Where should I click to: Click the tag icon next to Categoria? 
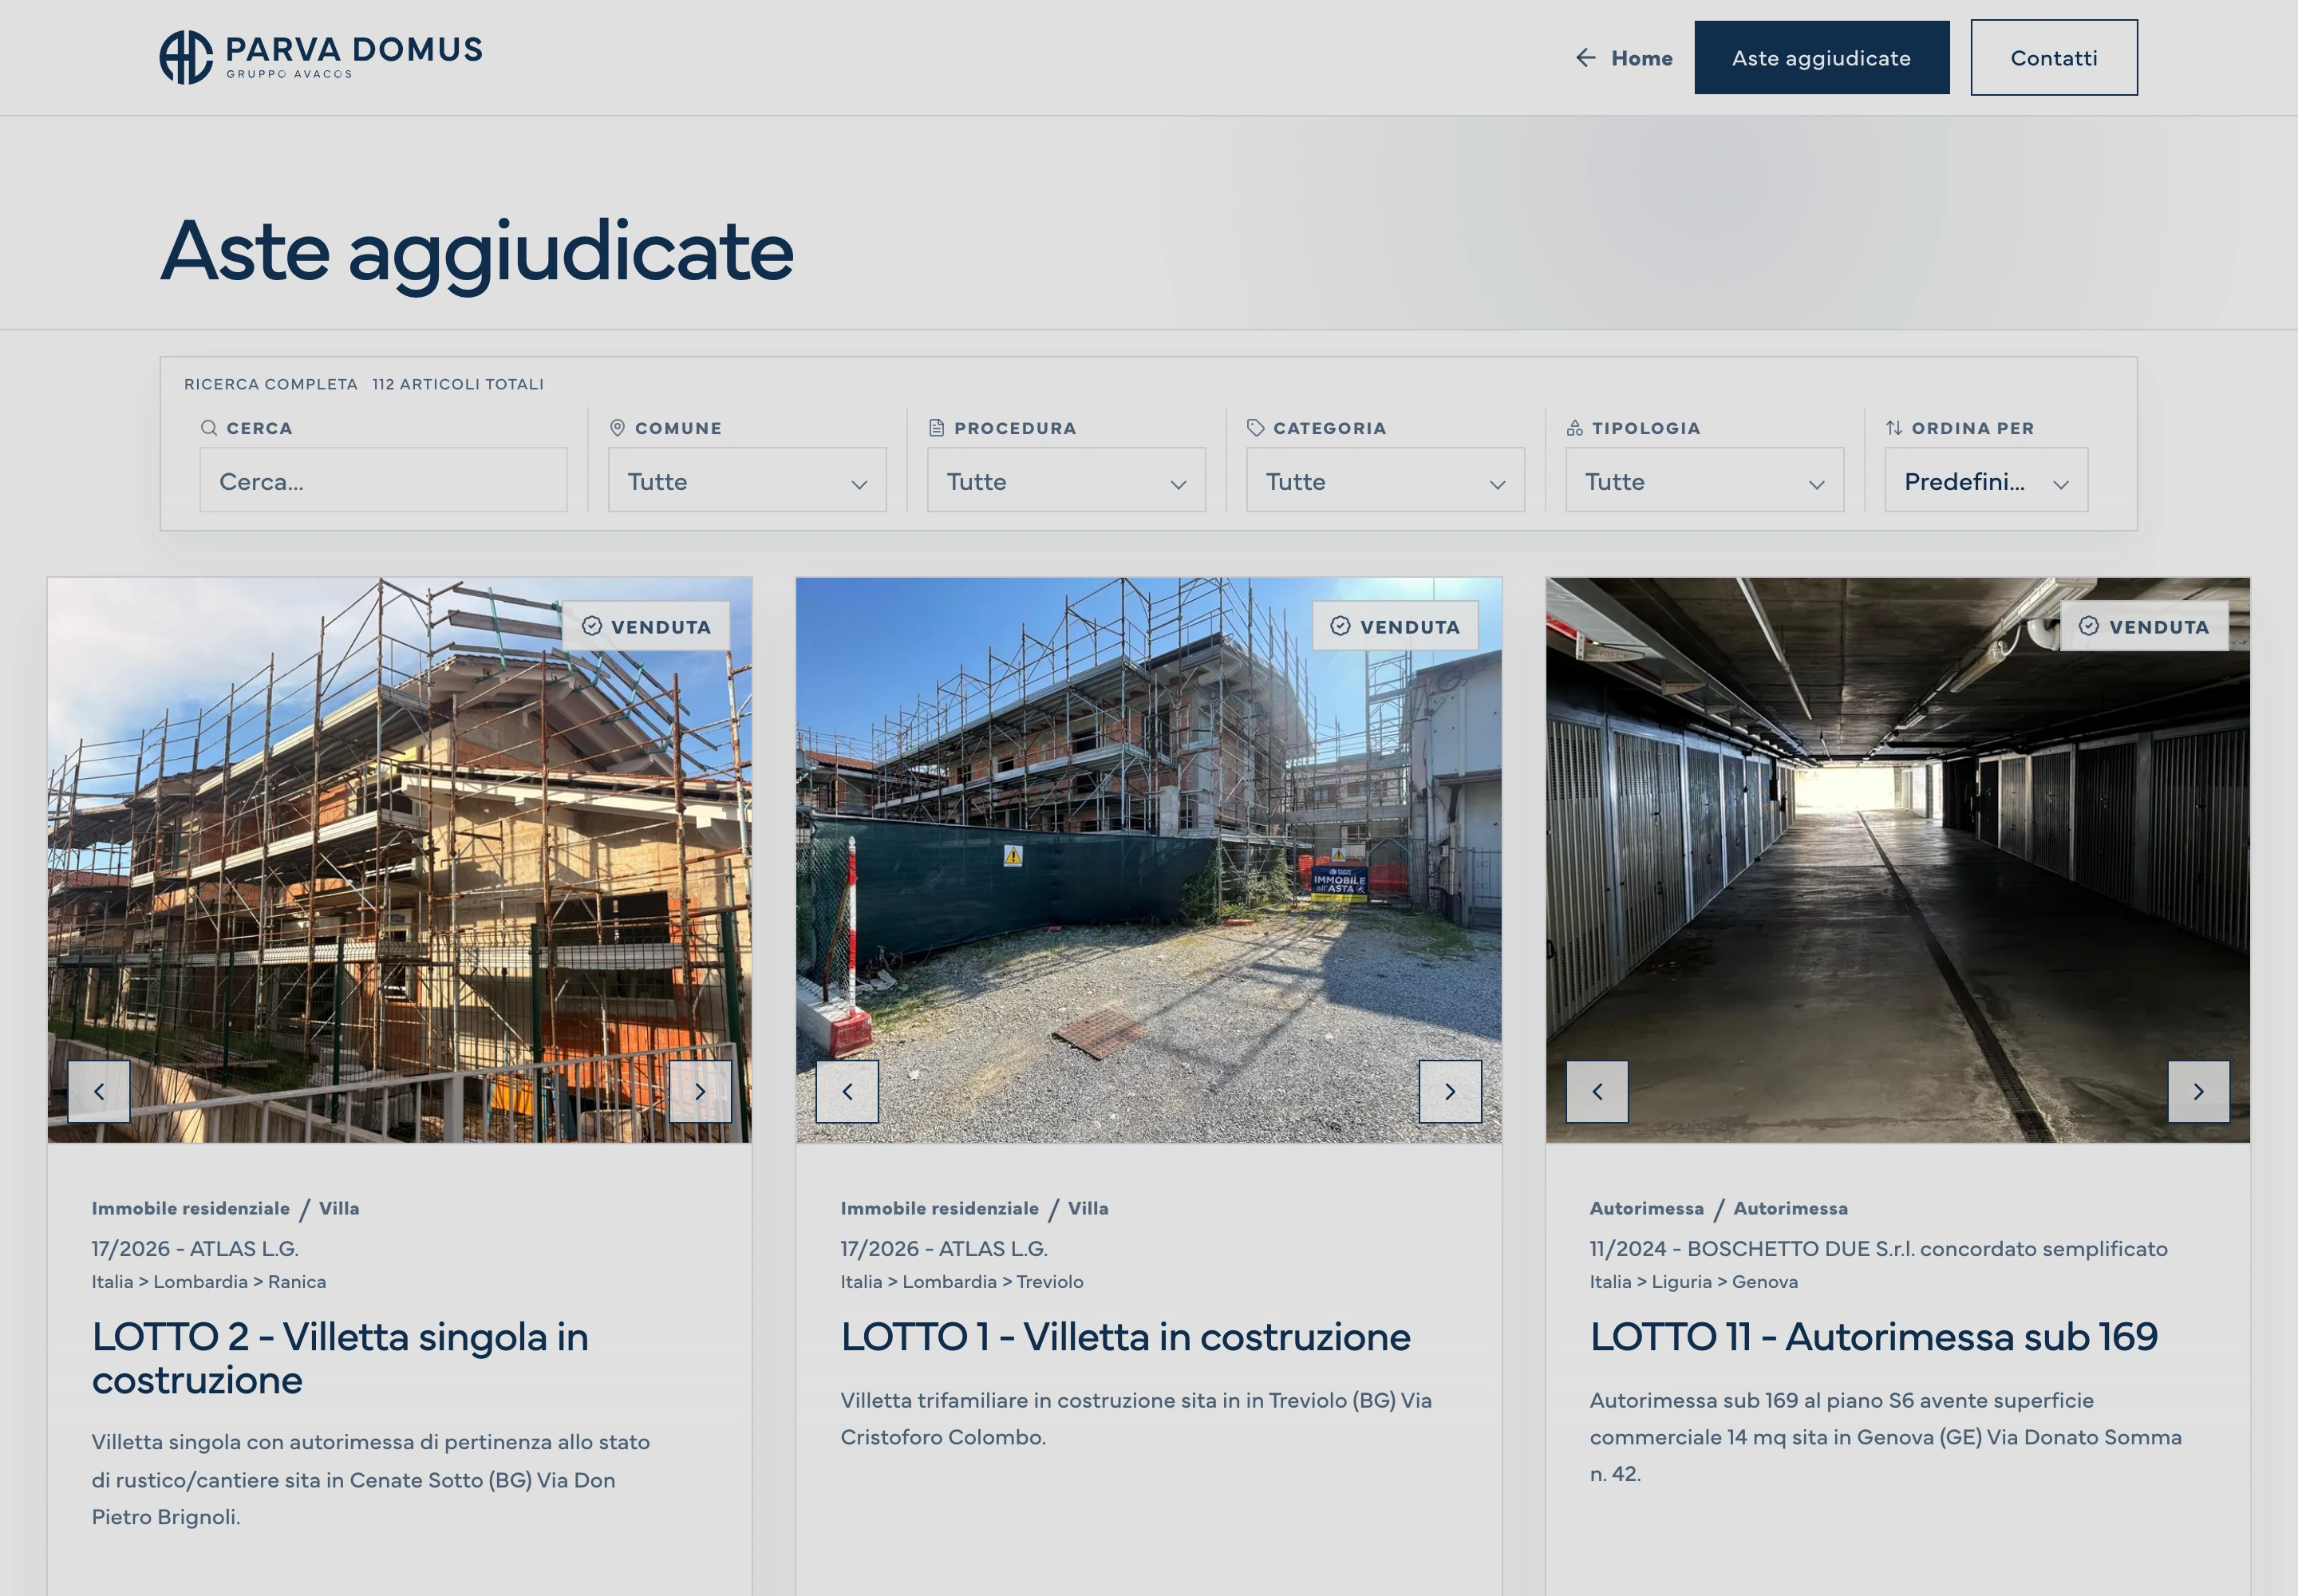tap(1256, 428)
